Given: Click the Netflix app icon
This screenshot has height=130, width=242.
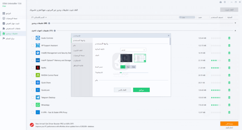Looking at the screenshot, I should (38, 68).
